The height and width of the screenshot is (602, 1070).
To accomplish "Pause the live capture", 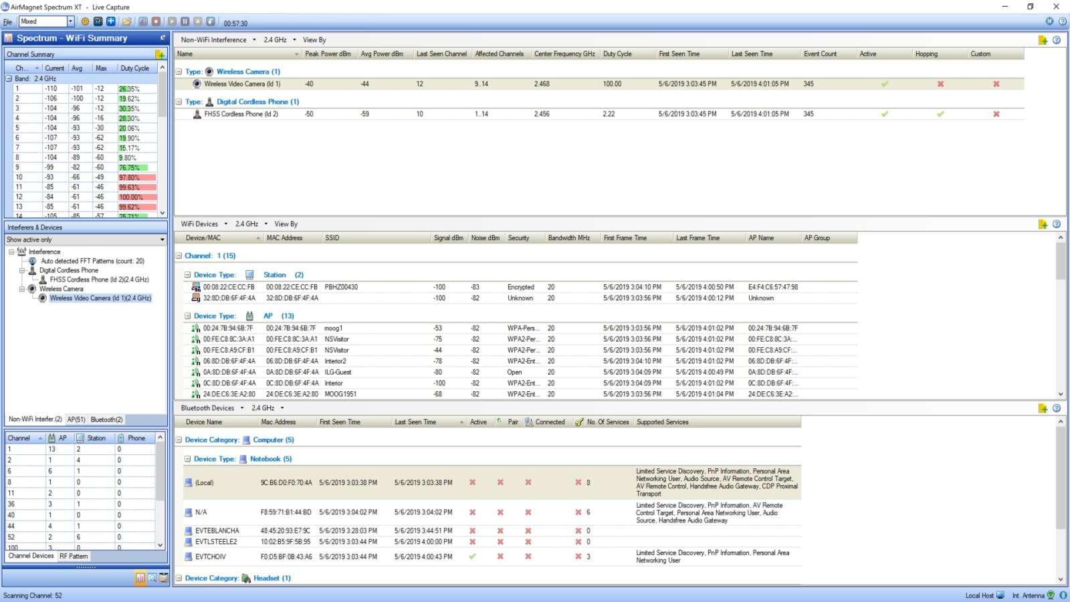I will coord(185,21).
